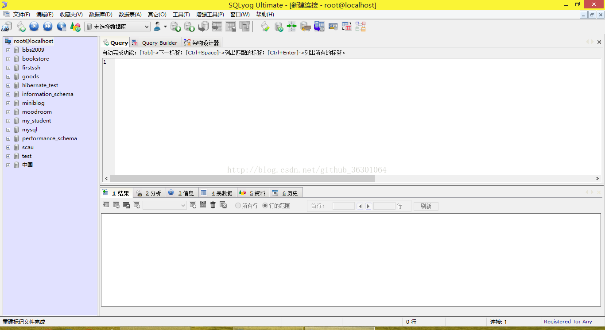
Task: Click the new connection icon in toolbar
Action: pyautogui.click(x=7, y=27)
